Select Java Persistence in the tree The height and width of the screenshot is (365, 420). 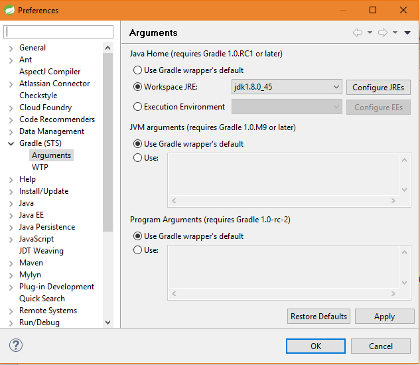[47, 227]
